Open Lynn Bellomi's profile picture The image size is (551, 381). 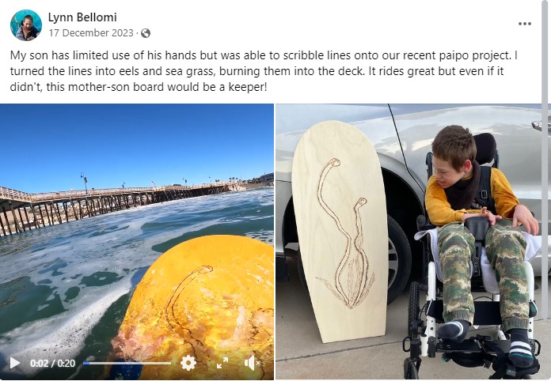click(26, 25)
